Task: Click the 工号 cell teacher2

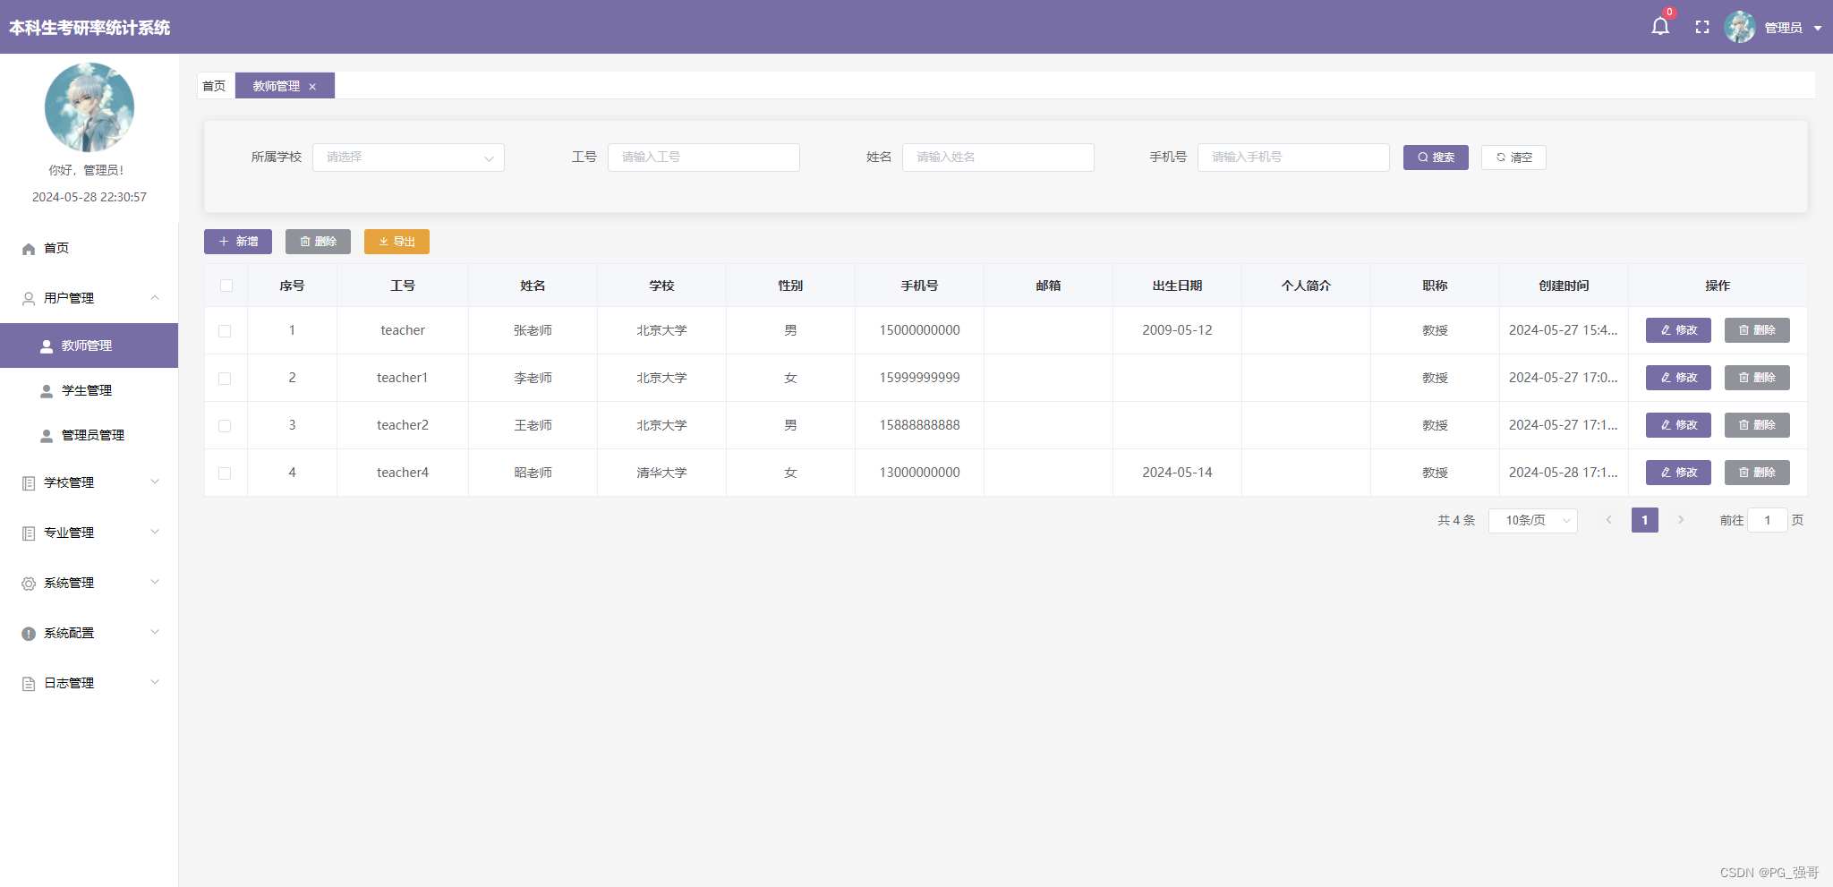Action: (403, 425)
